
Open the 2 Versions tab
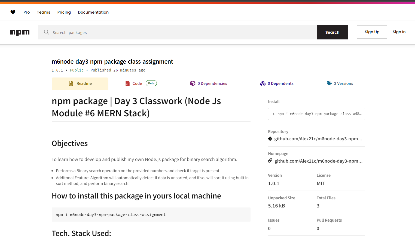340,84
